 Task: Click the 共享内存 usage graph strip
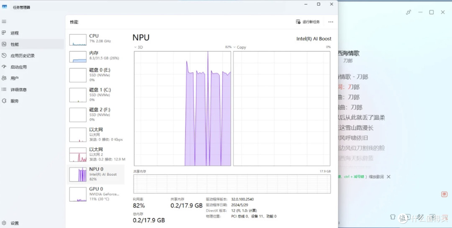click(232, 184)
